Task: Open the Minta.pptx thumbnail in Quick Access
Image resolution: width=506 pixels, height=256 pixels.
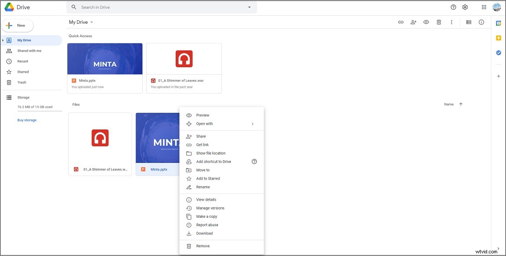Action: click(x=105, y=58)
